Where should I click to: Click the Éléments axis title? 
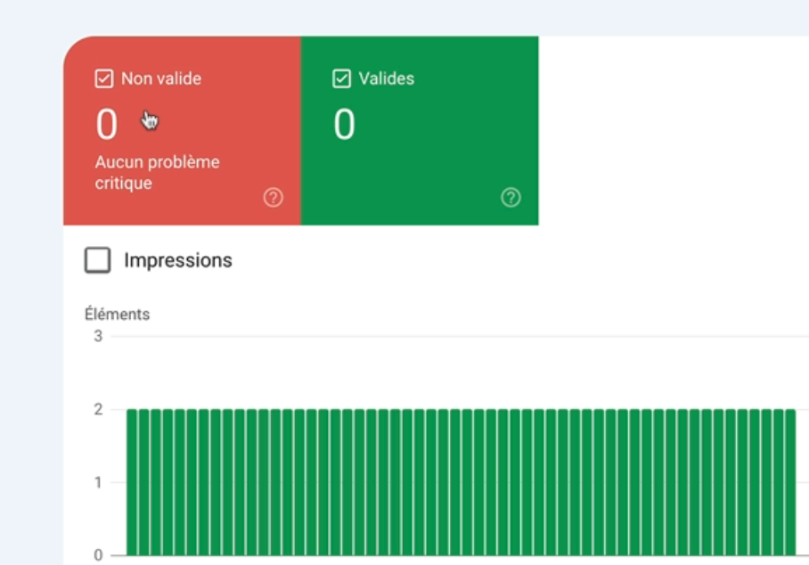pos(117,315)
